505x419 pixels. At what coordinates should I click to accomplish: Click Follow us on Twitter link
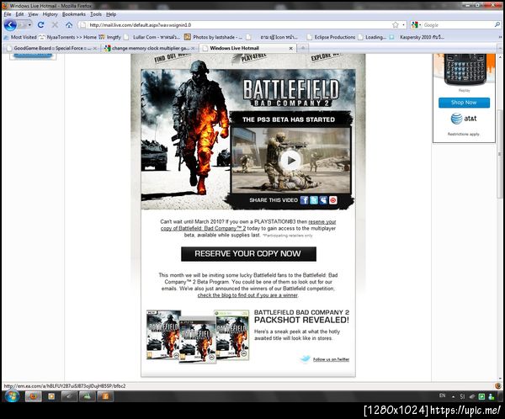(331, 359)
